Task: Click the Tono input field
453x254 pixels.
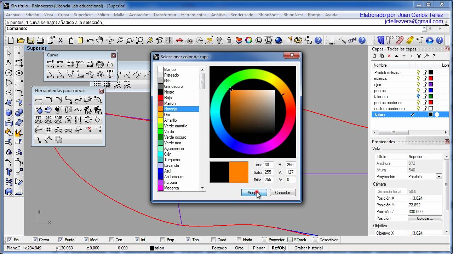Action: pos(269,165)
